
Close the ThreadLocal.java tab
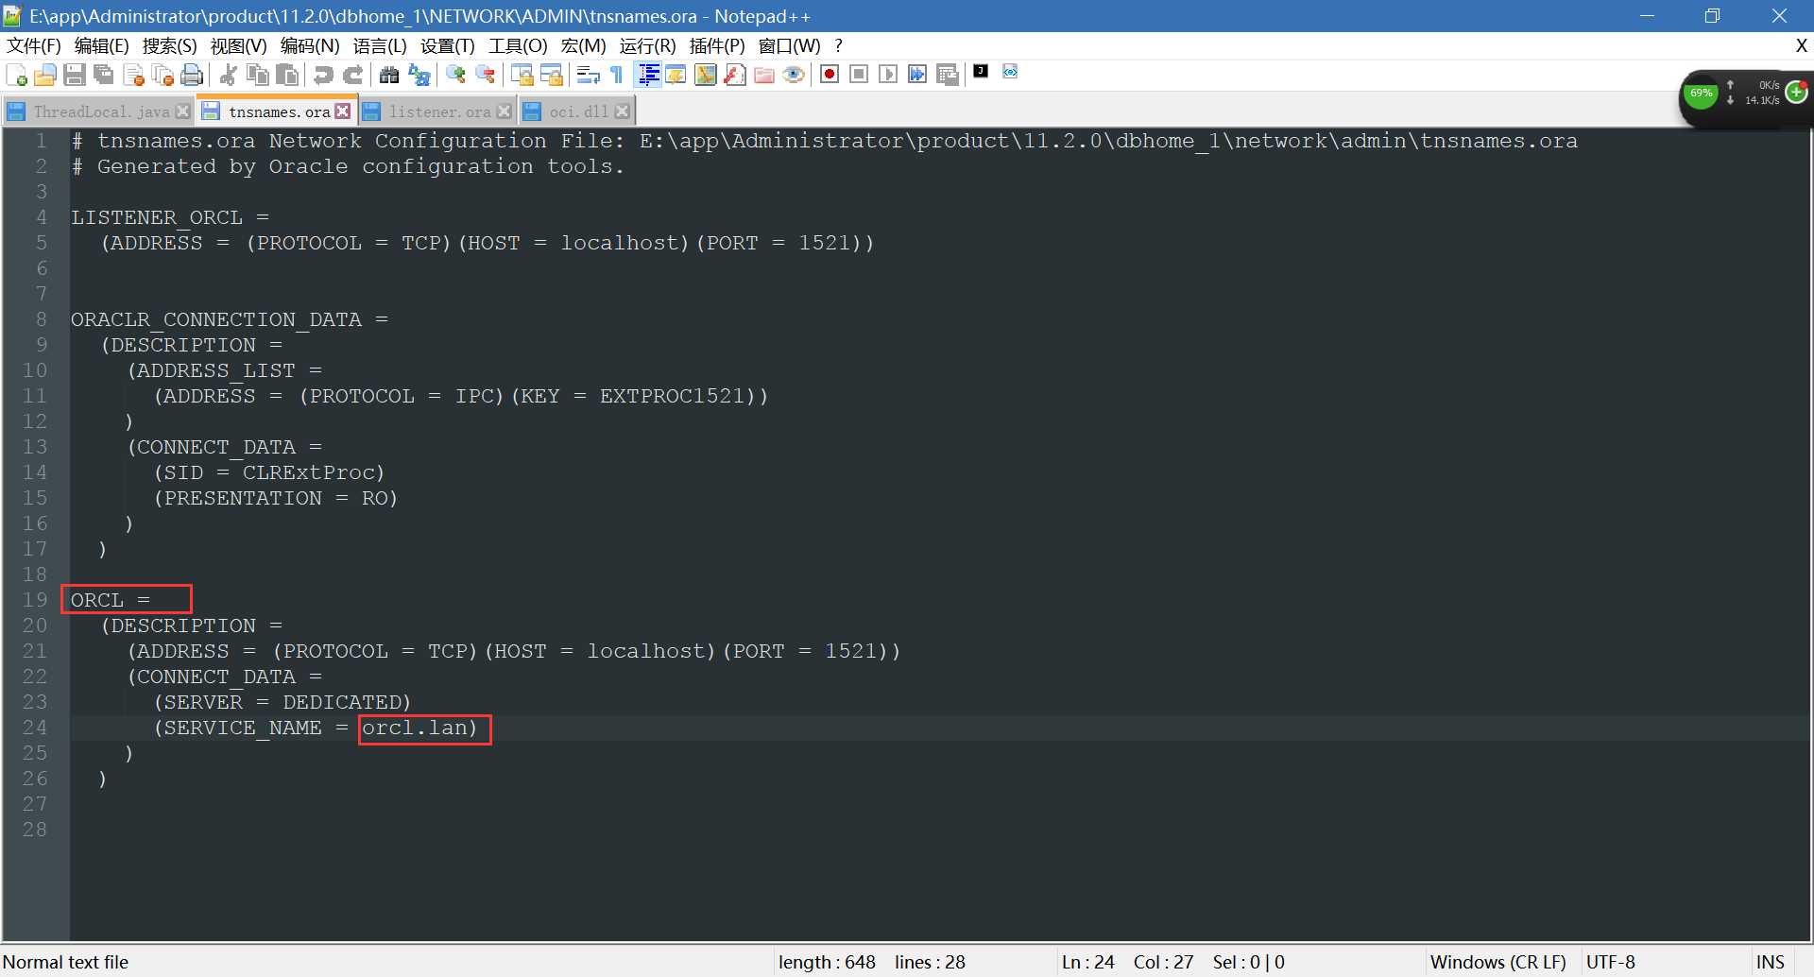click(x=183, y=111)
